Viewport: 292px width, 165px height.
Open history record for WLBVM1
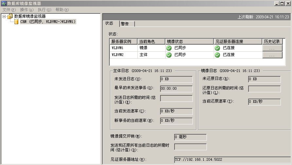coord(272,48)
